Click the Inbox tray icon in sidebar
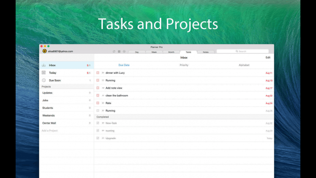 click(x=44, y=65)
